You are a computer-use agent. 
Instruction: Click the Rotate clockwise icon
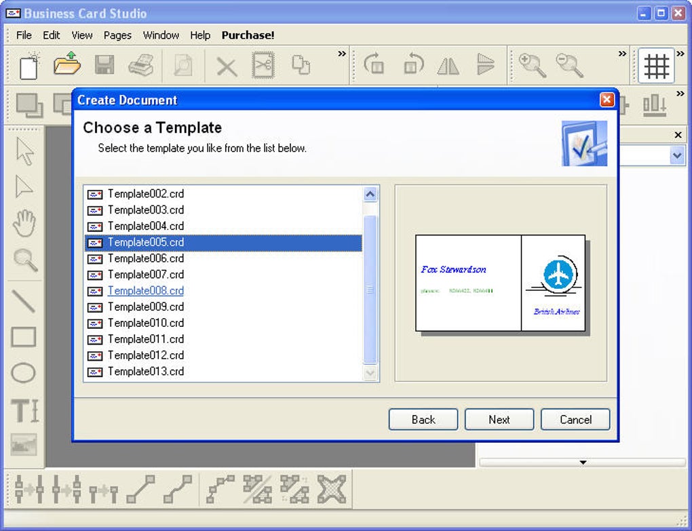374,64
